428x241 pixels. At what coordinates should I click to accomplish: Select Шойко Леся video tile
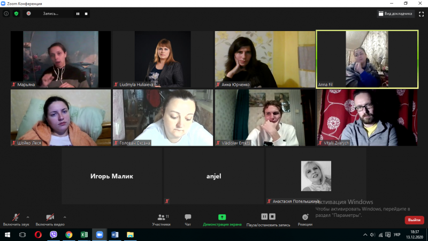pos(60,117)
